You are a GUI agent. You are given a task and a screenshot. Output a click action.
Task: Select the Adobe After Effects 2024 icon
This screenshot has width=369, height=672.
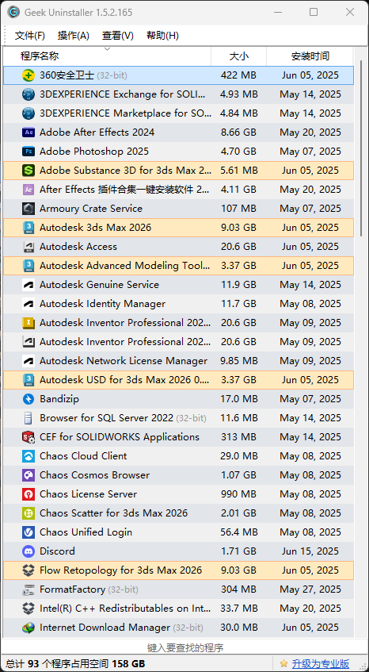click(x=29, y=132)
